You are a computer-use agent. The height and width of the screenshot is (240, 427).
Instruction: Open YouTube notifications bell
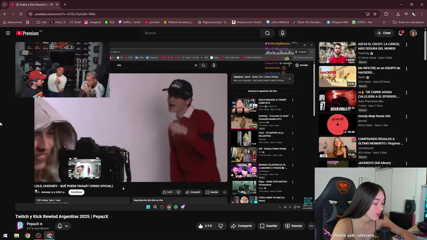pyautogui.click(x=401, y=33)
